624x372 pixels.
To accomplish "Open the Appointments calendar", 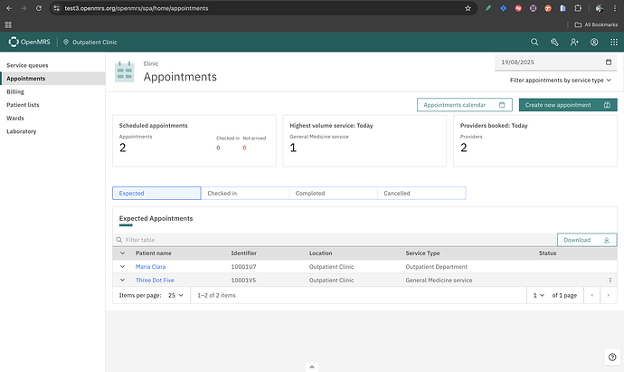I will point(464,105).
